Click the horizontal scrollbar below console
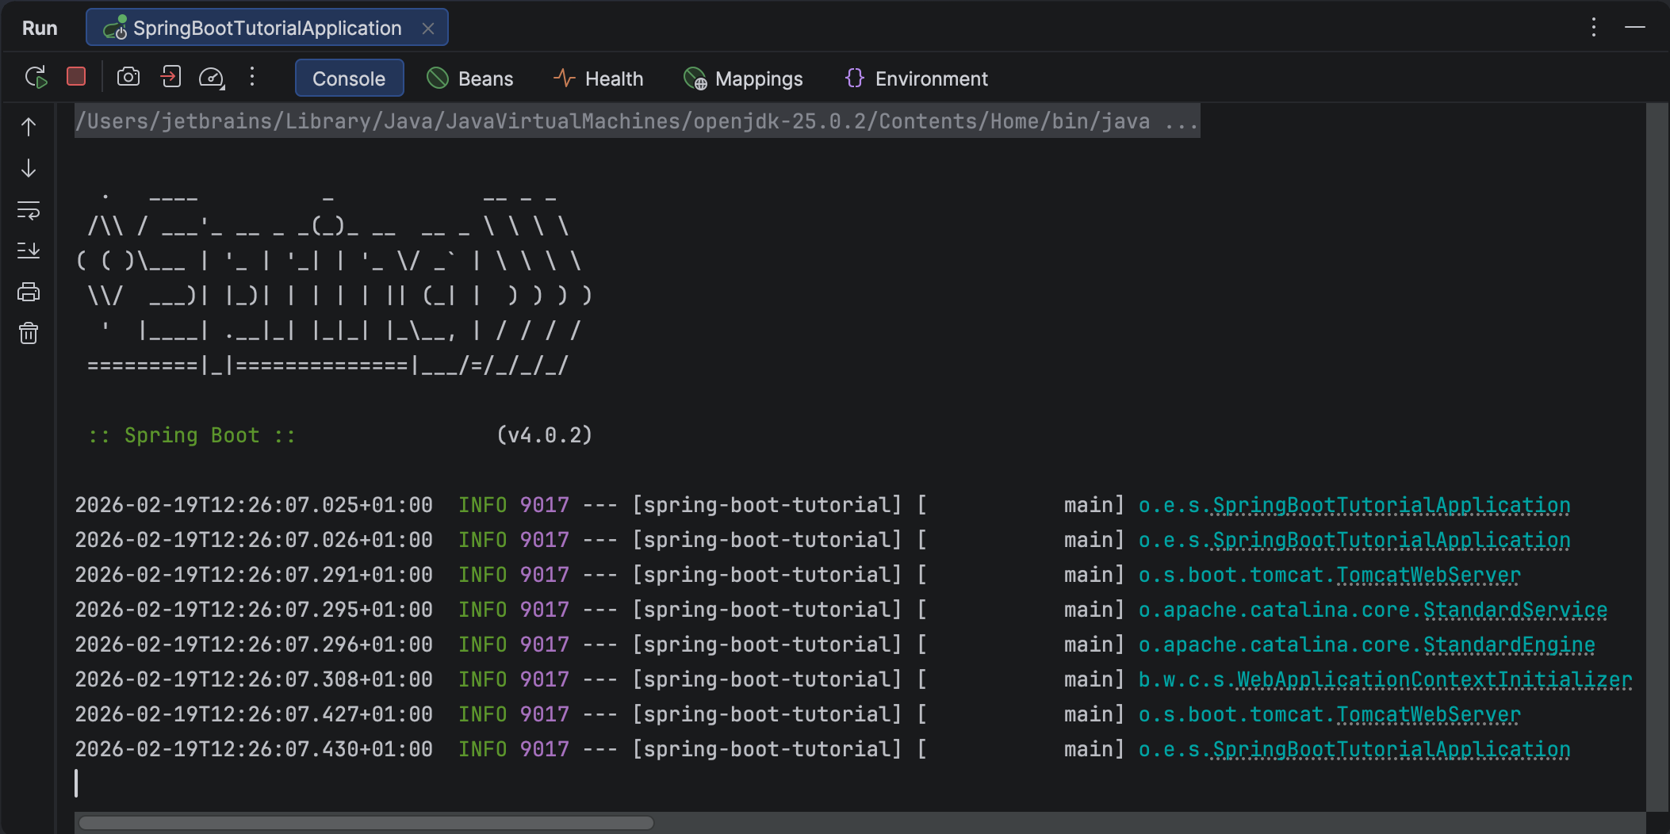Viewport: 1670px width, 834px height. click(x=366, y=823)
